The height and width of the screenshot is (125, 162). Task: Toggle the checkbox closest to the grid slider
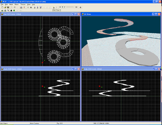pos(65,7)
